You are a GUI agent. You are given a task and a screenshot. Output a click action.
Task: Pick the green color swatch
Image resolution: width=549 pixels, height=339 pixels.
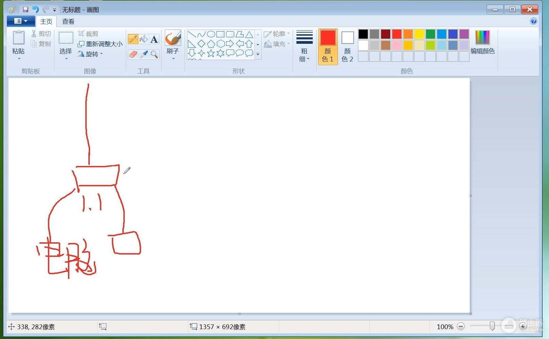click(x=430, y=34)
